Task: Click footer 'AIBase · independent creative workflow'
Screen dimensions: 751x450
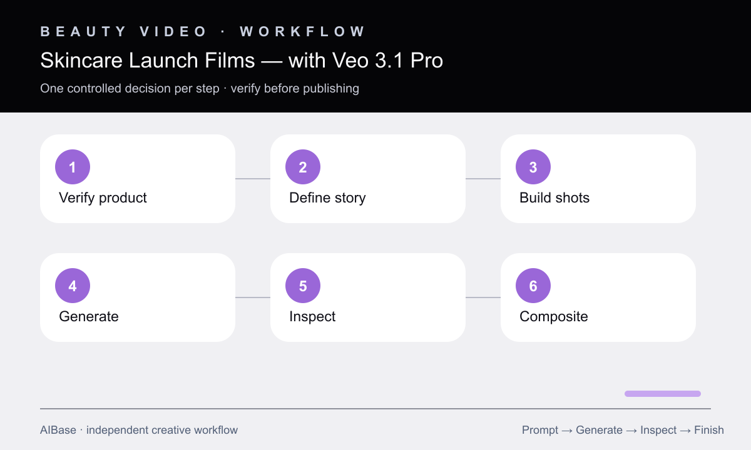Action: click(139, 430)
